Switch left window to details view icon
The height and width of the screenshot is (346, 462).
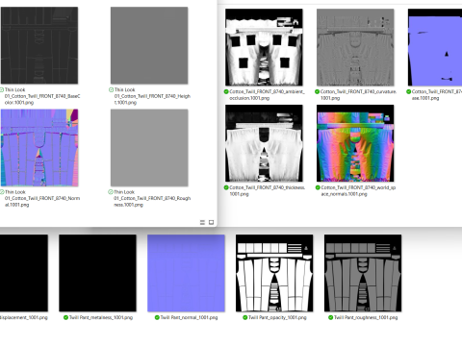[x=202, y=222]
